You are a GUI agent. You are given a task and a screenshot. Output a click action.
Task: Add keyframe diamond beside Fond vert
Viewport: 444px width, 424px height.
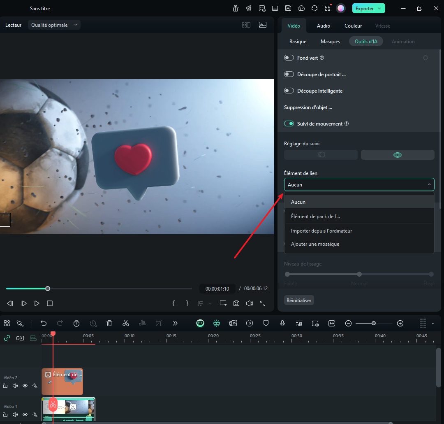point(425,58)
